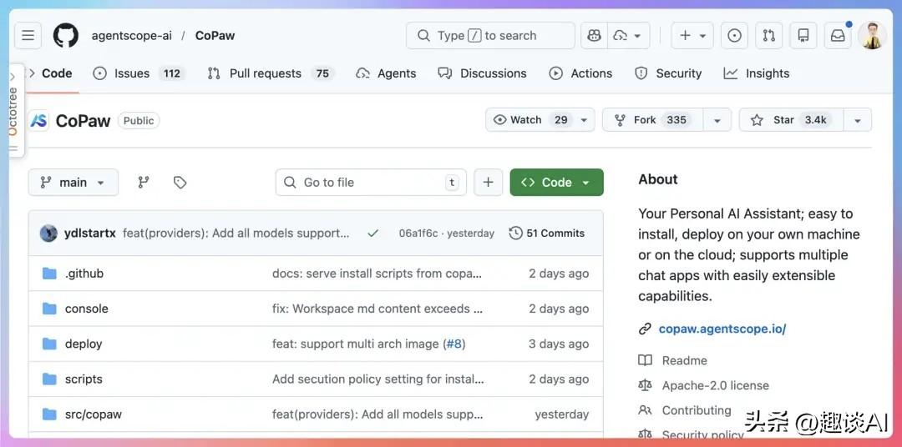902x447 pixels.
Task: Click the src/copaw folder icon
Action: pyautogui.click(x=49, y=414)
